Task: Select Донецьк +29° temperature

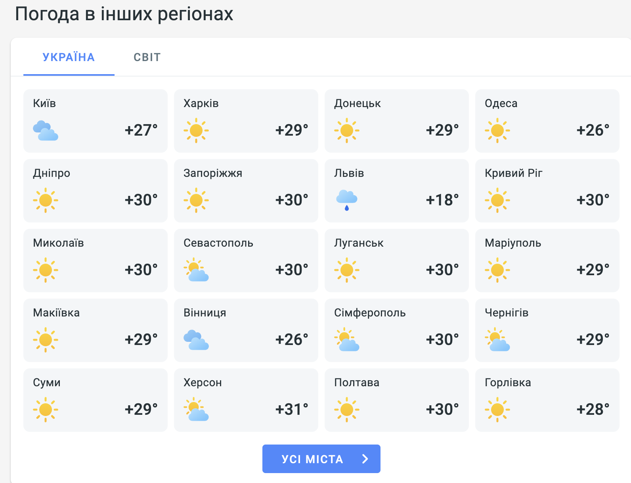Action: (442, 130)
